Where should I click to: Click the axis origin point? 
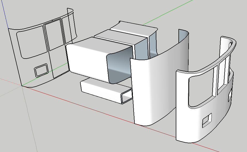tap(22, 86)
